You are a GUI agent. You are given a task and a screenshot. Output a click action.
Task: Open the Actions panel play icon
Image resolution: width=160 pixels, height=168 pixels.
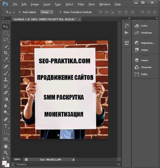[127, 33]
